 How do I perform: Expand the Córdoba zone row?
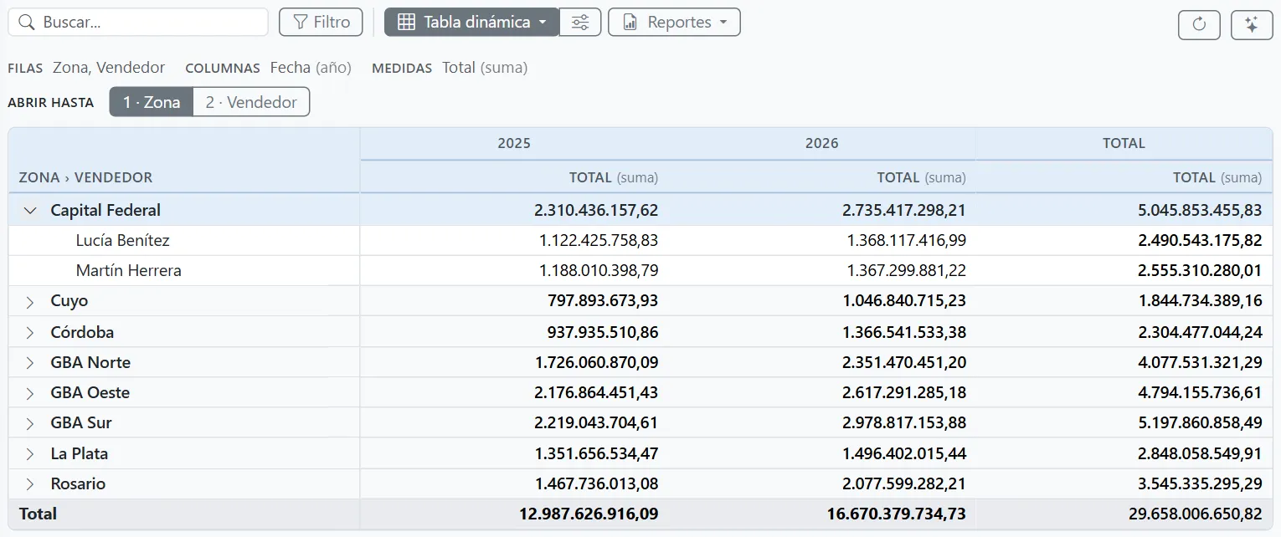[x=30, y=333]
